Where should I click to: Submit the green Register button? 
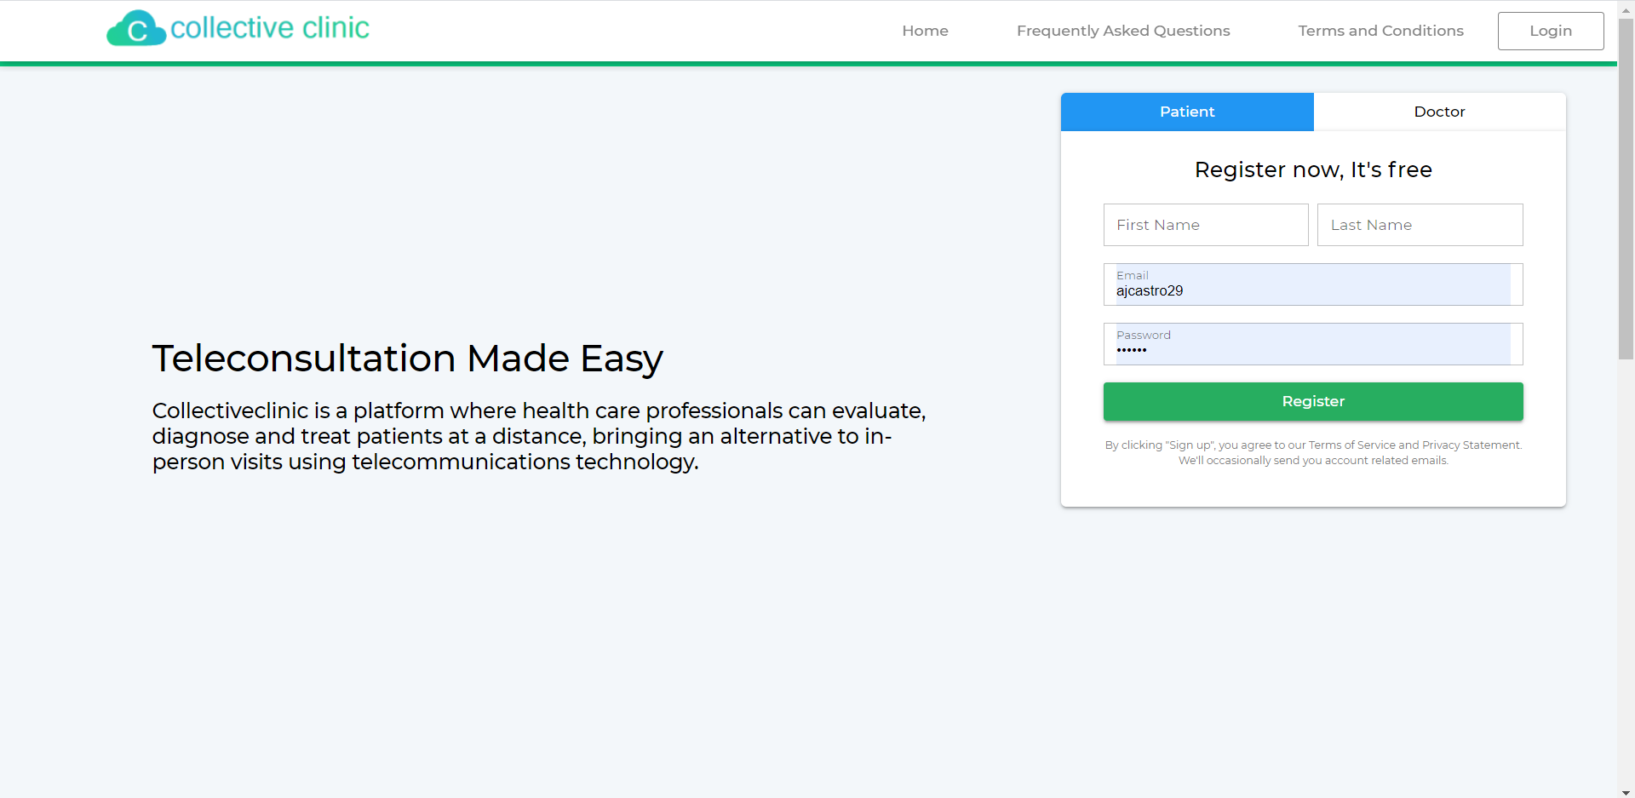pos(1313,401)
